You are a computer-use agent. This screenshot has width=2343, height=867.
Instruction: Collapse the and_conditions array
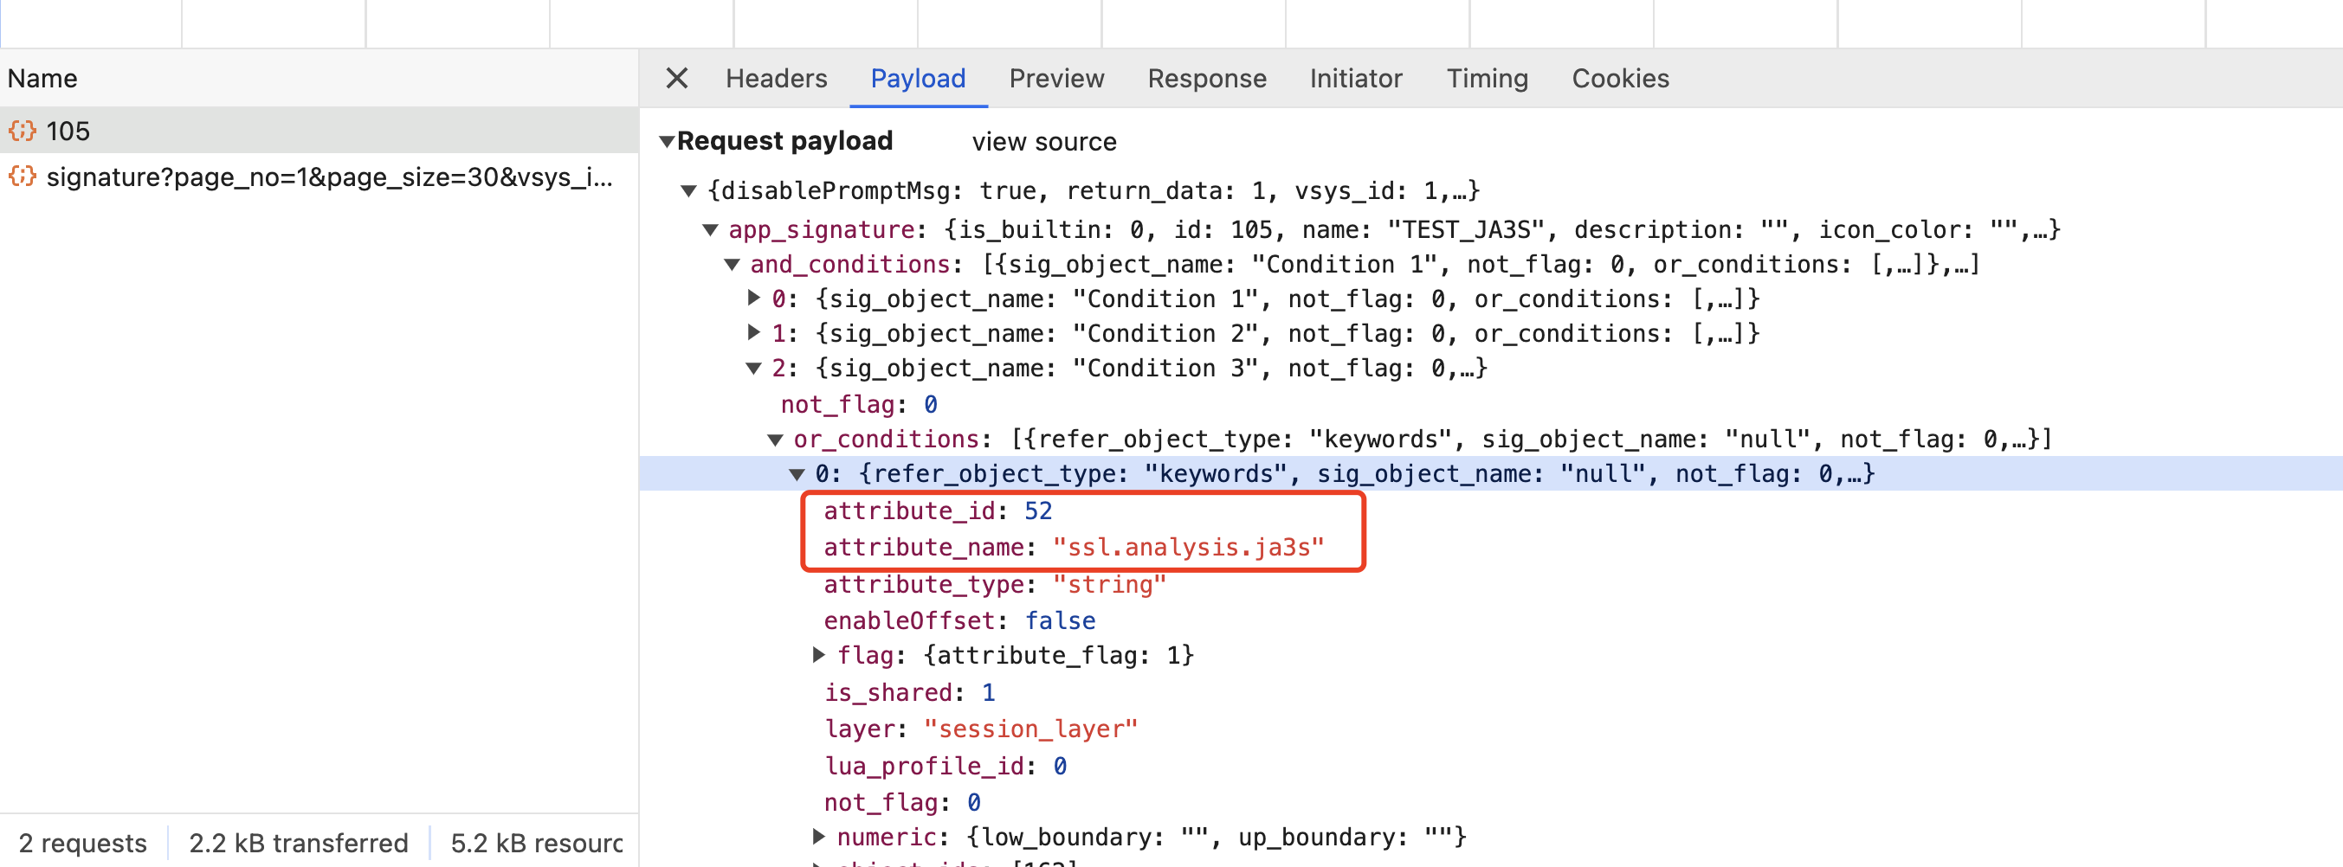733,265
